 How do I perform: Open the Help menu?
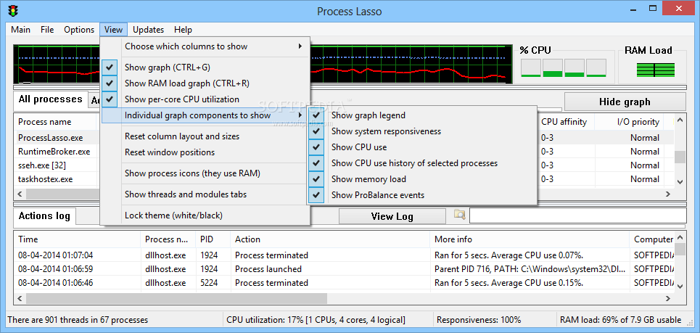point(183,30)
